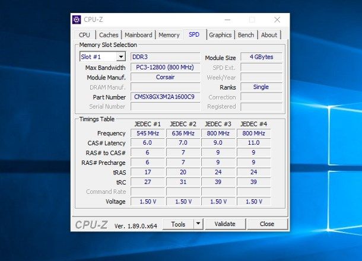Click tRC value 27
Viewport: 362px width, 261px height.
coord(148,182)
